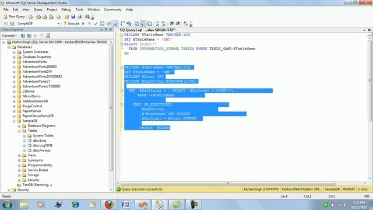Toggle IntelliSense Enabled

(115, 23)
